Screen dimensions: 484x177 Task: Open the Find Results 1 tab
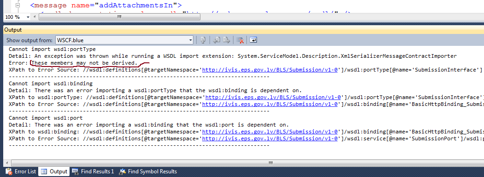93,171
